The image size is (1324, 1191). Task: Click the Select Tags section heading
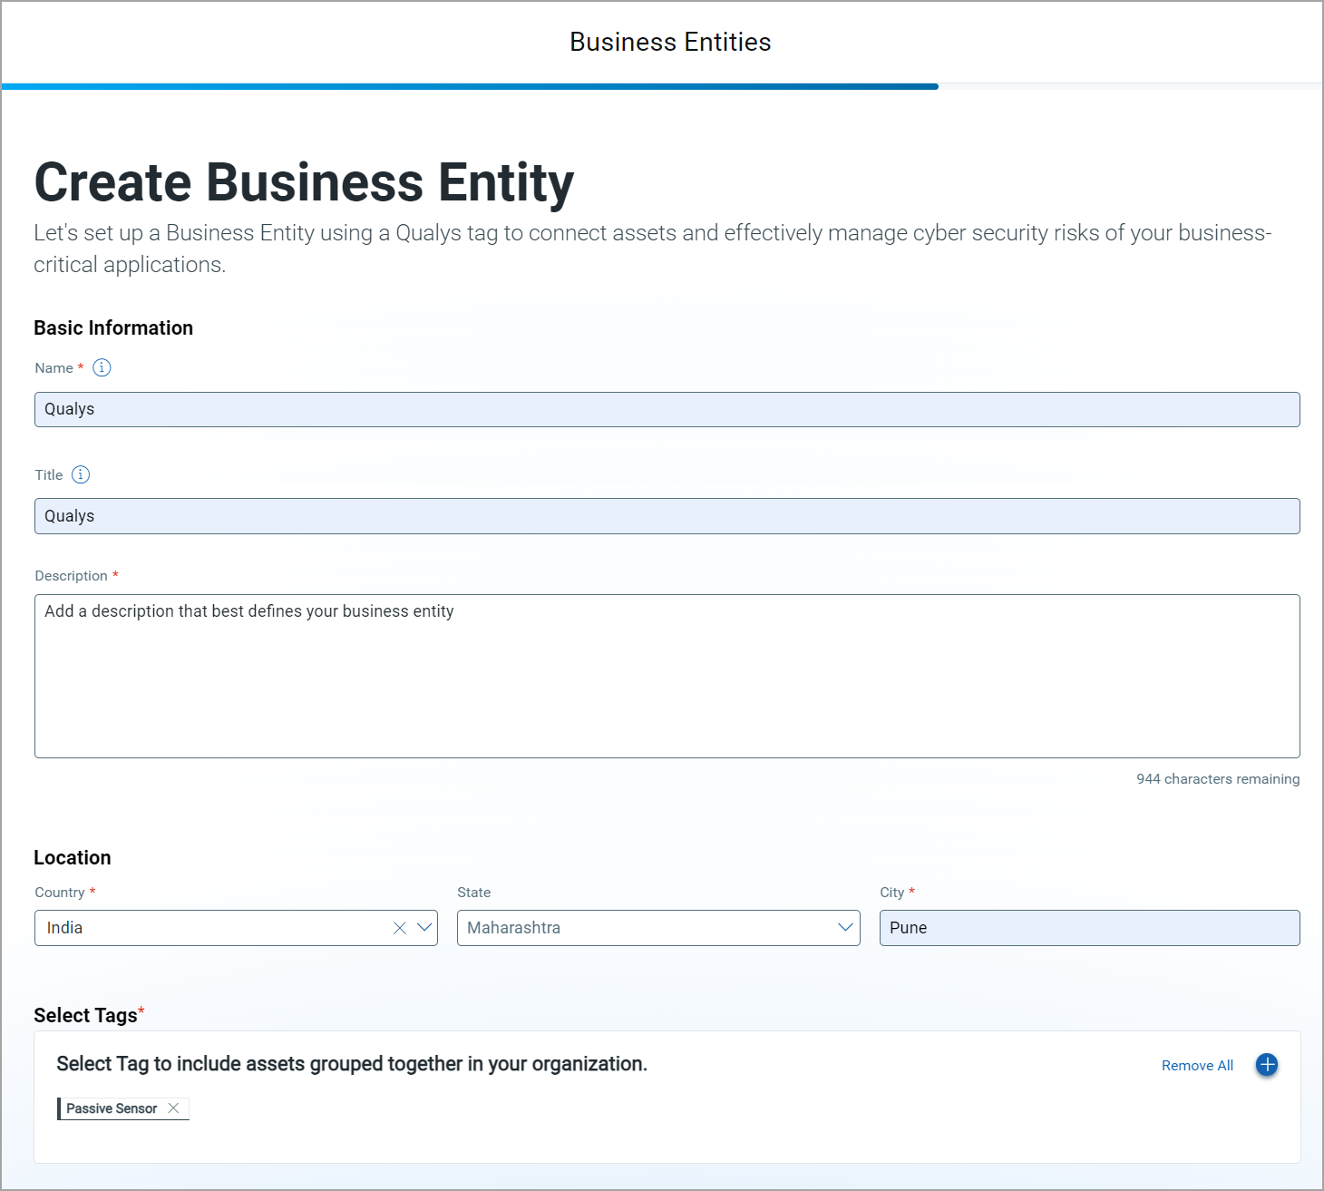pos(86,1015)
